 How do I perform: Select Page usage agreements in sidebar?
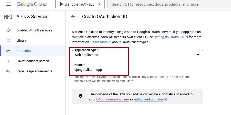tap(34, 71)
